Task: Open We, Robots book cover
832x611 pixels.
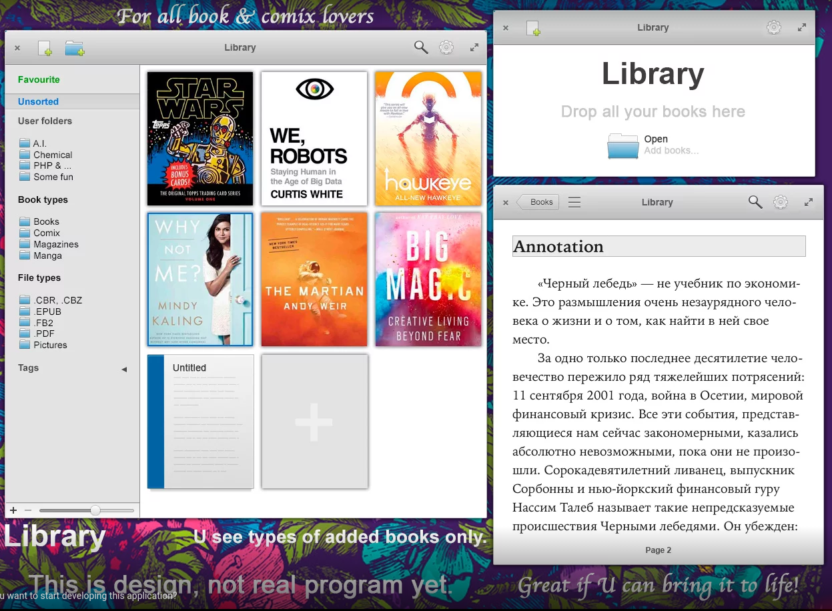Action: pyautogui.click(x=314, y=139)
